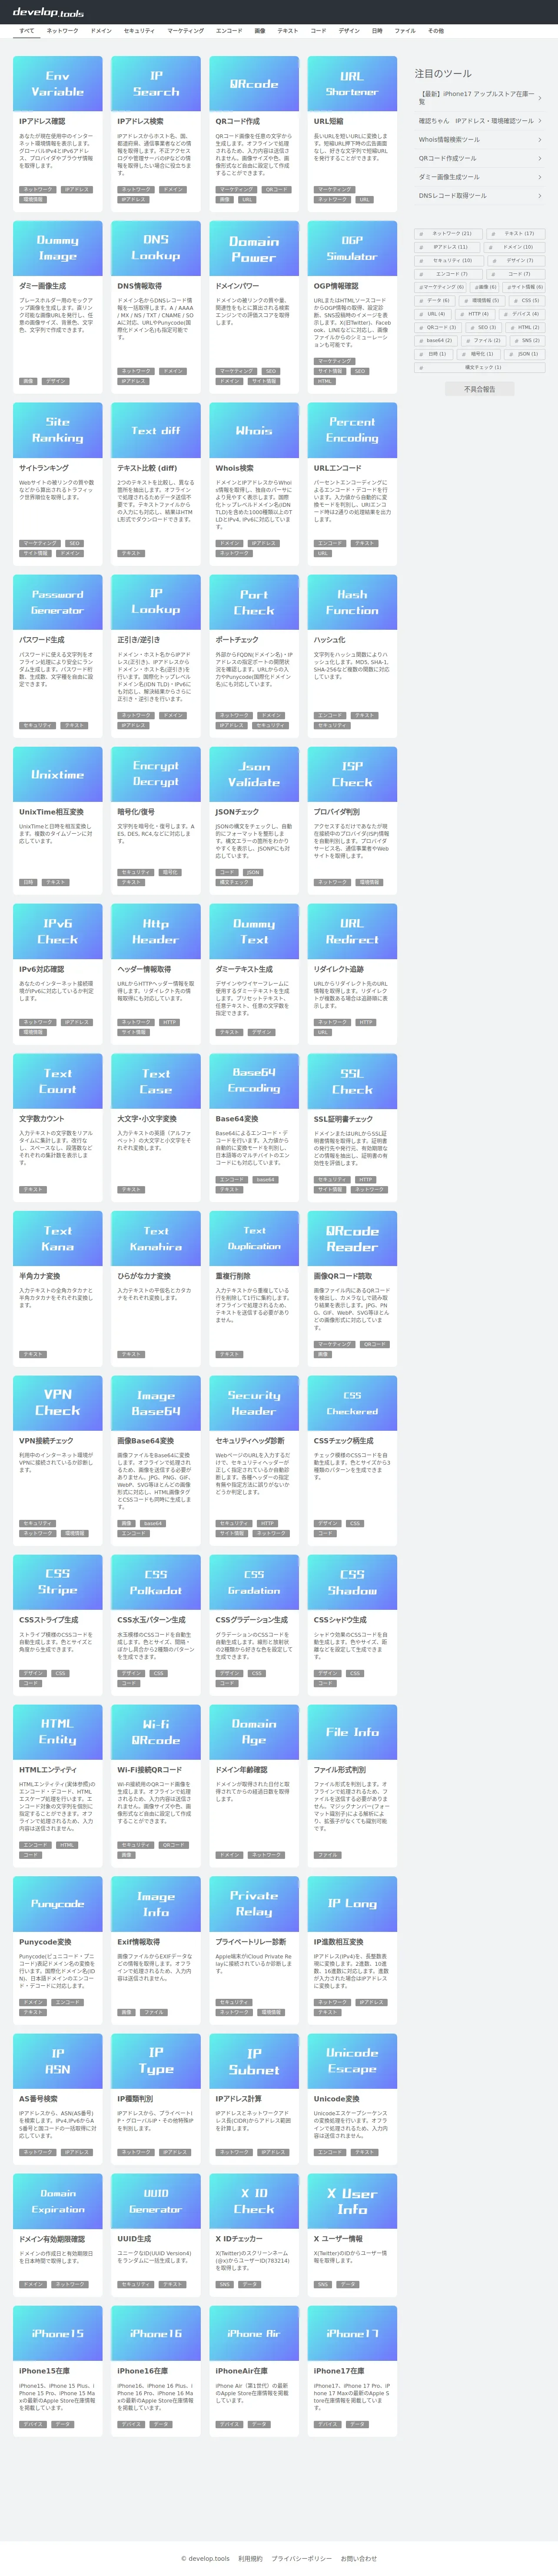The width and height of the screenshot is (558, 2576).
Task: Open the Dummy Image tool banner
Action: coord(57,248)
